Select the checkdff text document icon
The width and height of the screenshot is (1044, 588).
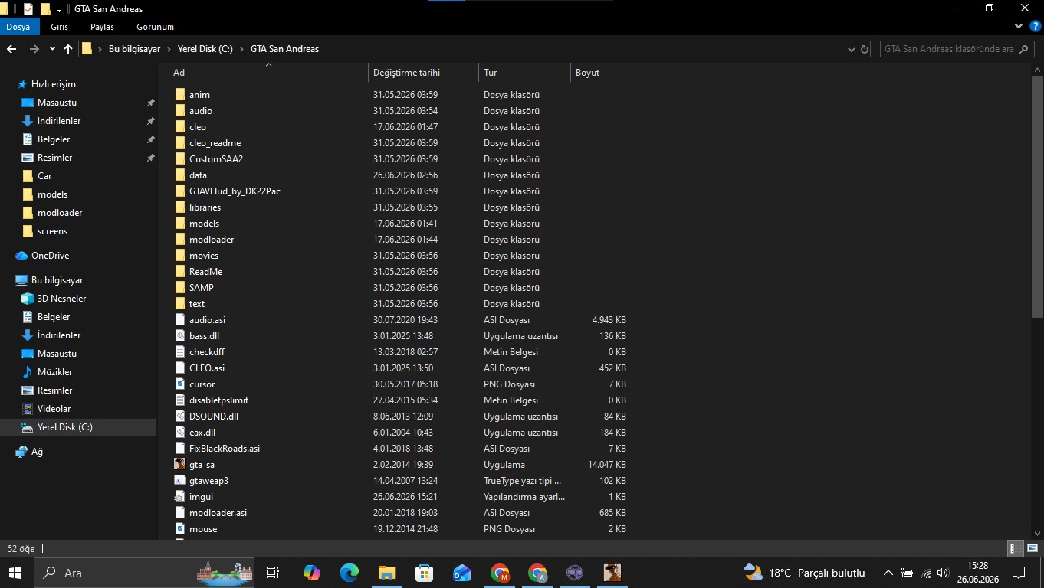point(180,352)
